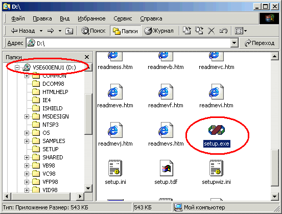Image resolution: width=282 pixels, height=214 pixels.
Task: Open the Views dropdown in toolbar
Action: tap(241, 31)
